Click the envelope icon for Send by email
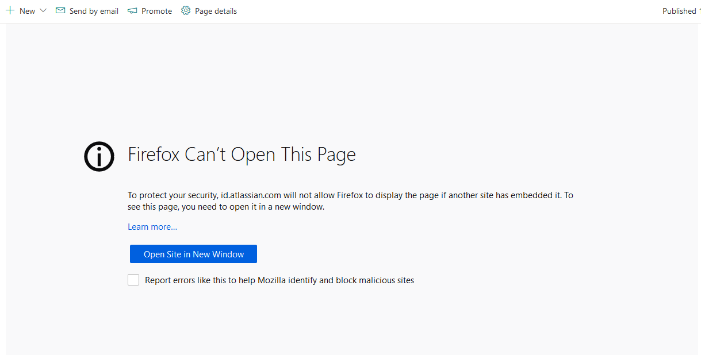The height and width of the screenshot is (355, 701). coord(60,10)
